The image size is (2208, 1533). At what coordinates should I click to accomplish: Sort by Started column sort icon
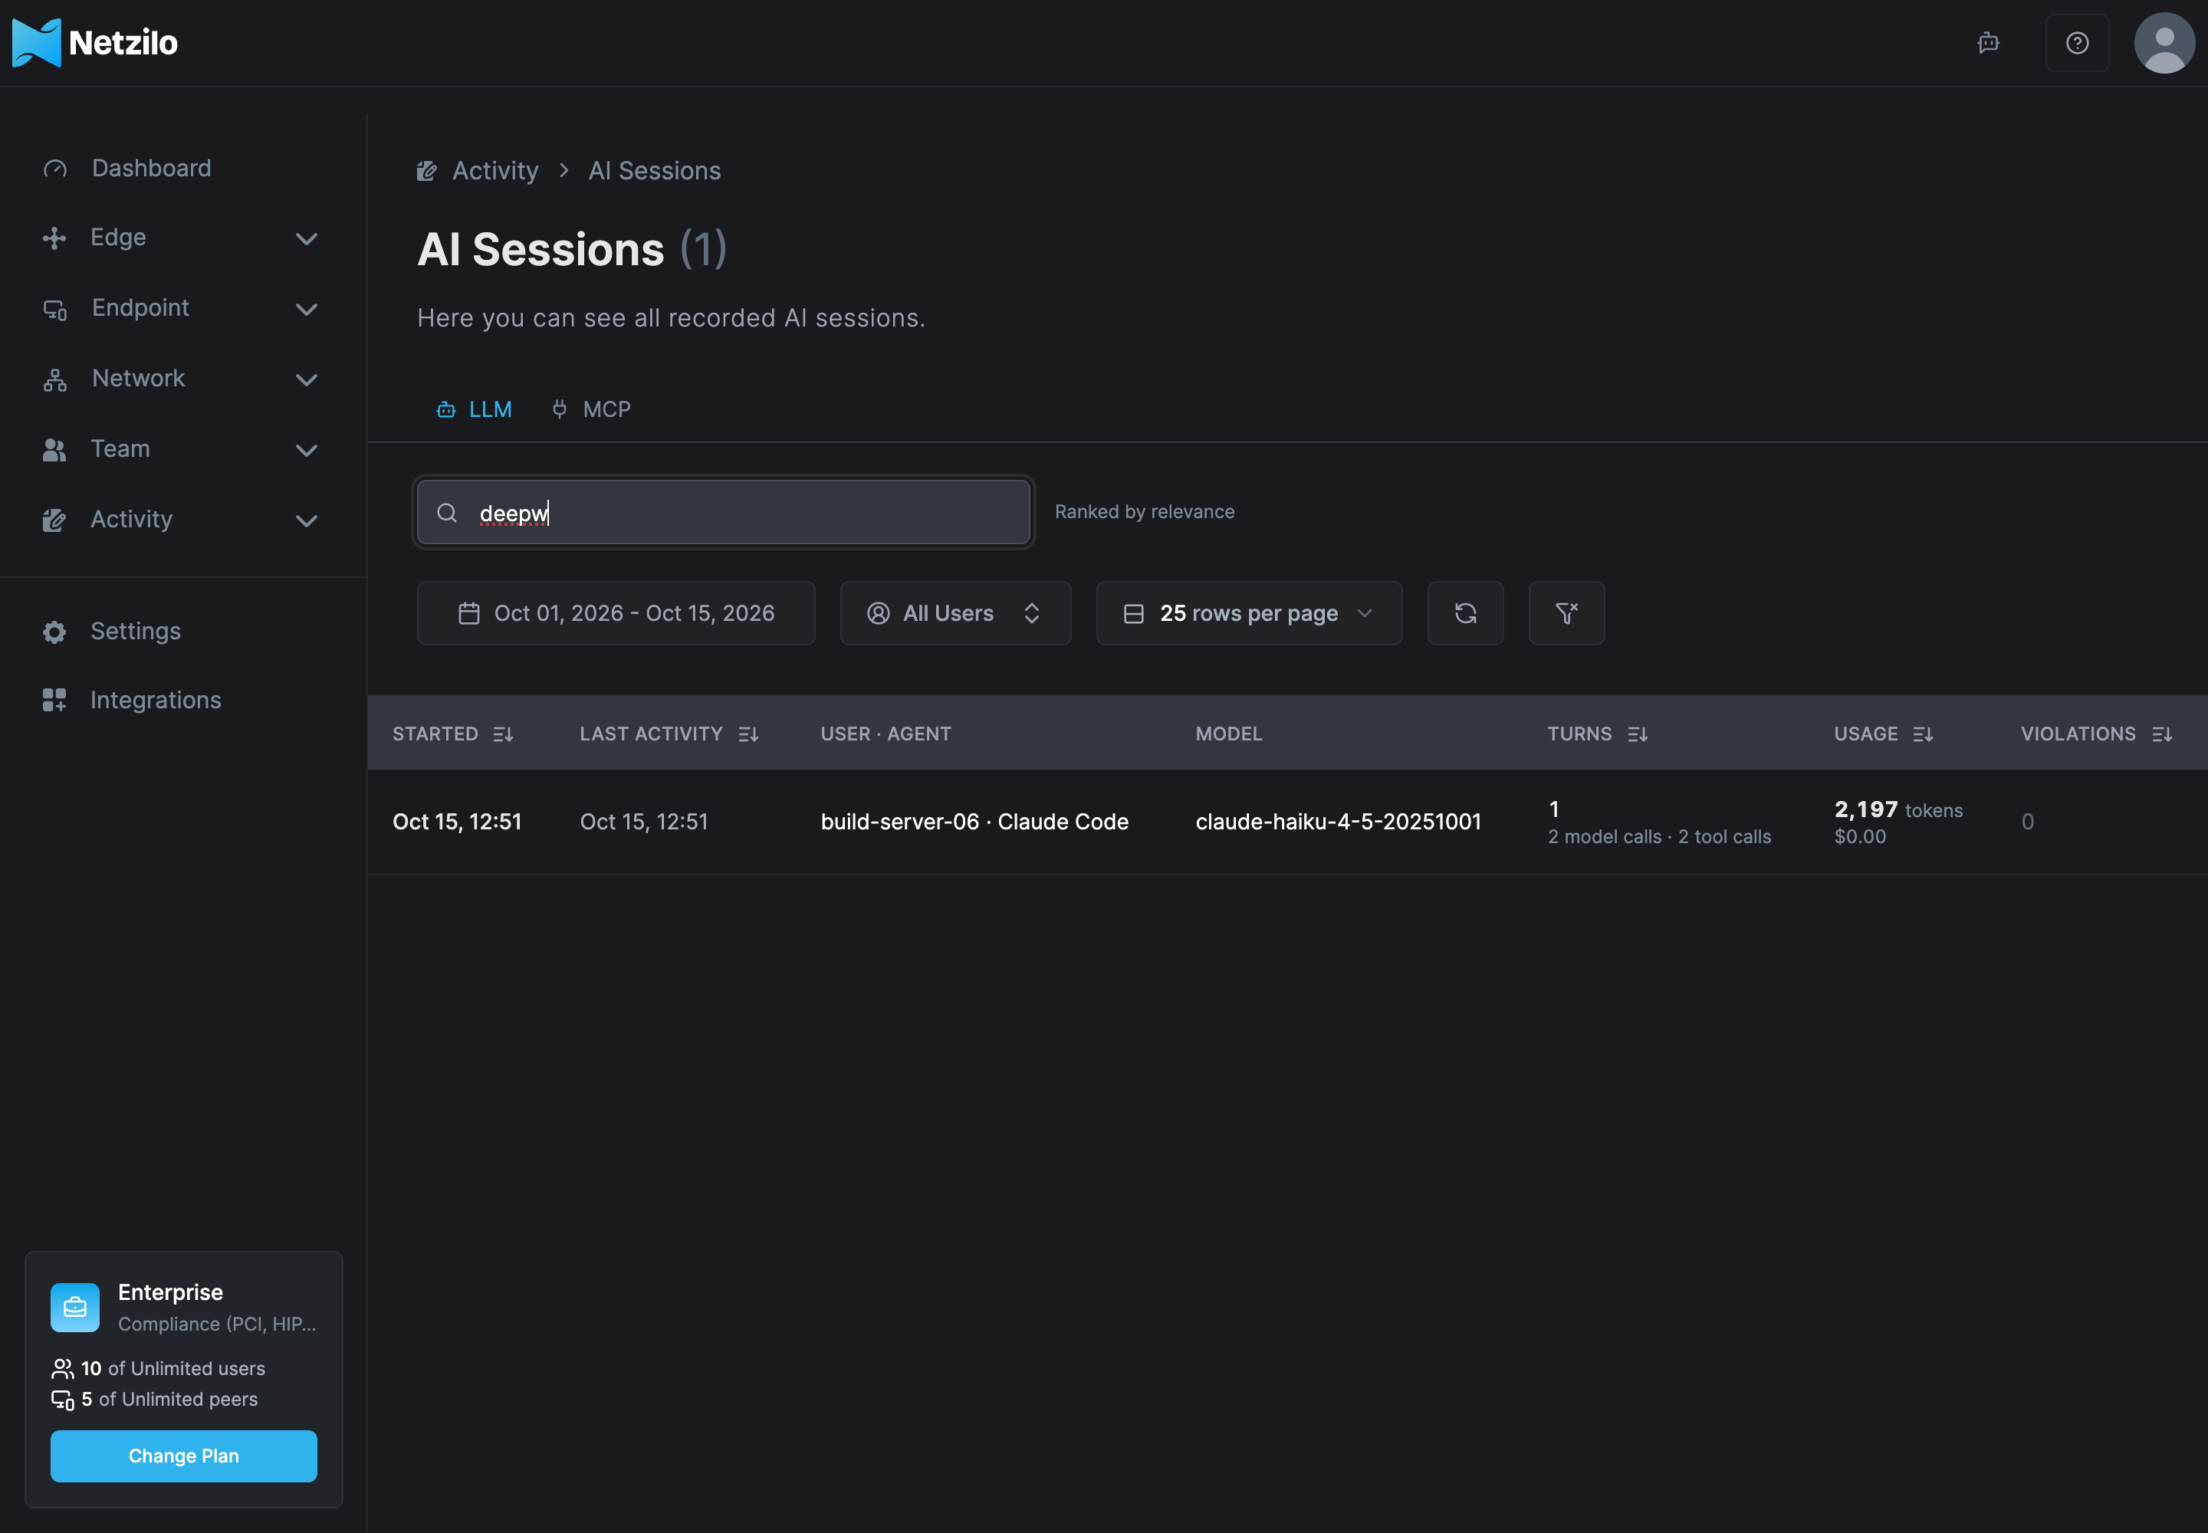[502, 734]
